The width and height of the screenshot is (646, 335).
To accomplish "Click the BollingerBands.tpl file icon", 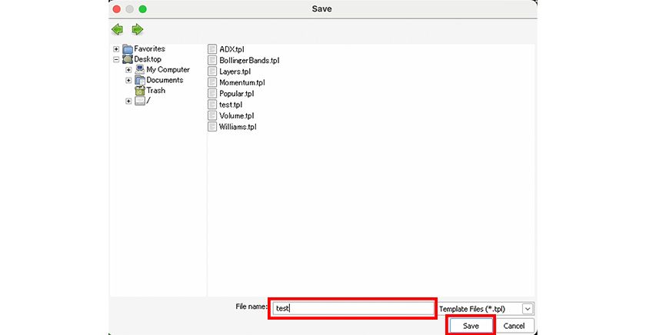I will tap(212, 61).
